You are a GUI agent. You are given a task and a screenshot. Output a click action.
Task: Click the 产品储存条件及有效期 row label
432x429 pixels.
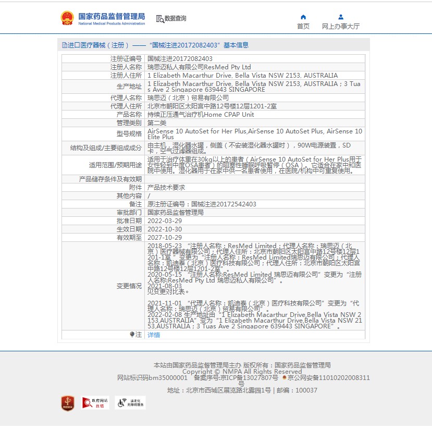coord(110,179)
